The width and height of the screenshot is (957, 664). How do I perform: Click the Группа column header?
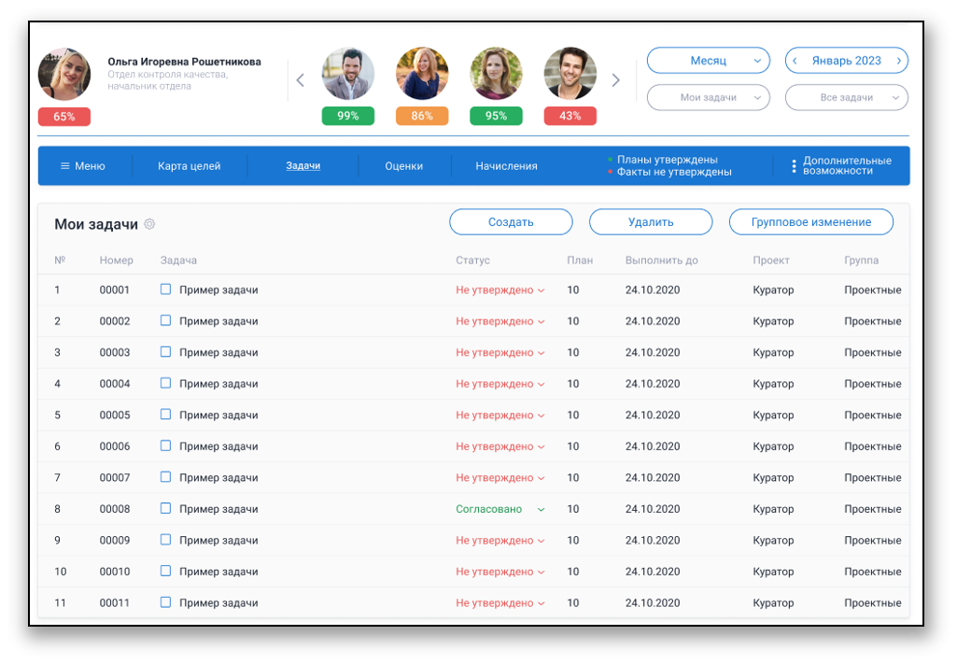(861, 260)
